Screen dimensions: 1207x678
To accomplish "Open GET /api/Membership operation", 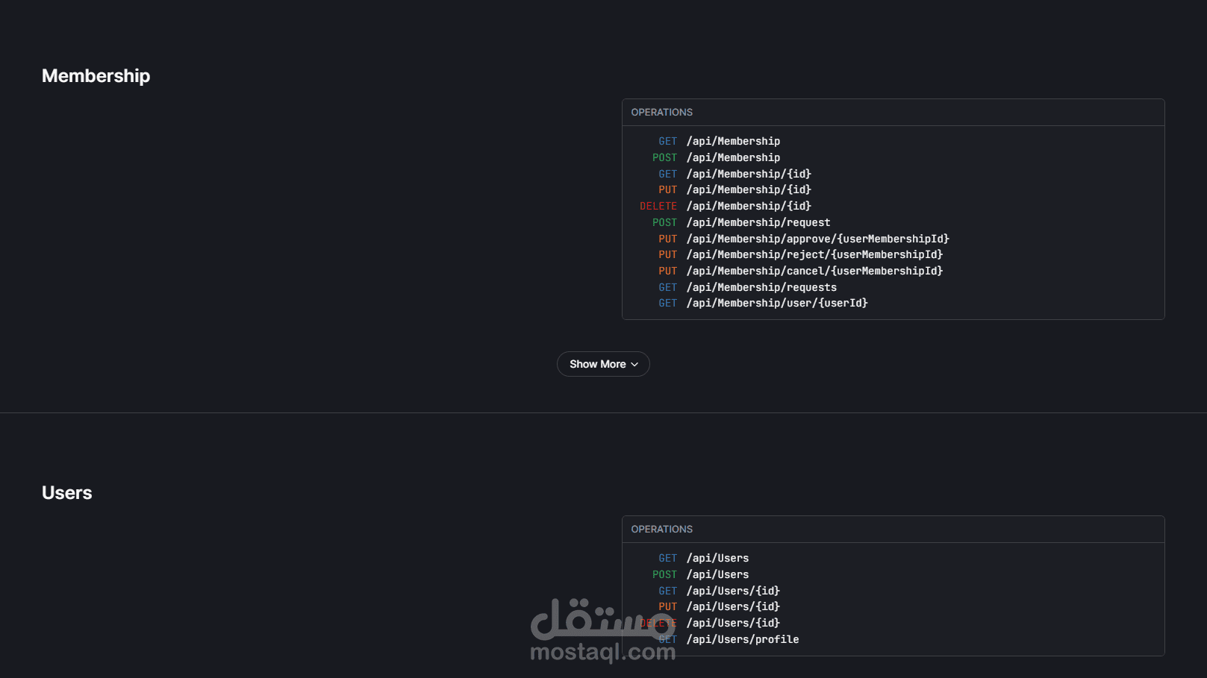I will click(x=719, y=141).
